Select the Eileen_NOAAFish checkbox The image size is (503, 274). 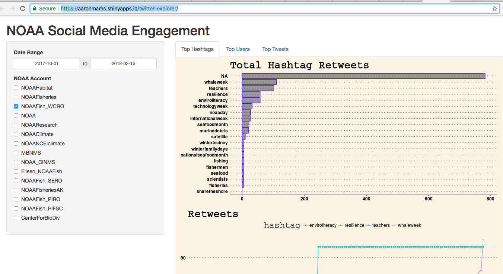[x=16, y=171]
